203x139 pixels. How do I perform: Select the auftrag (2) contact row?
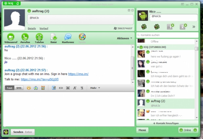(166, 103)
